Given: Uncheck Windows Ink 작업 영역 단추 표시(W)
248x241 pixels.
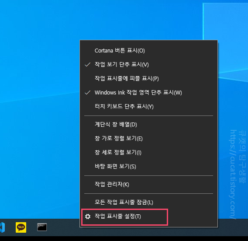Looking at the screenshot, I should coord(149,92).
